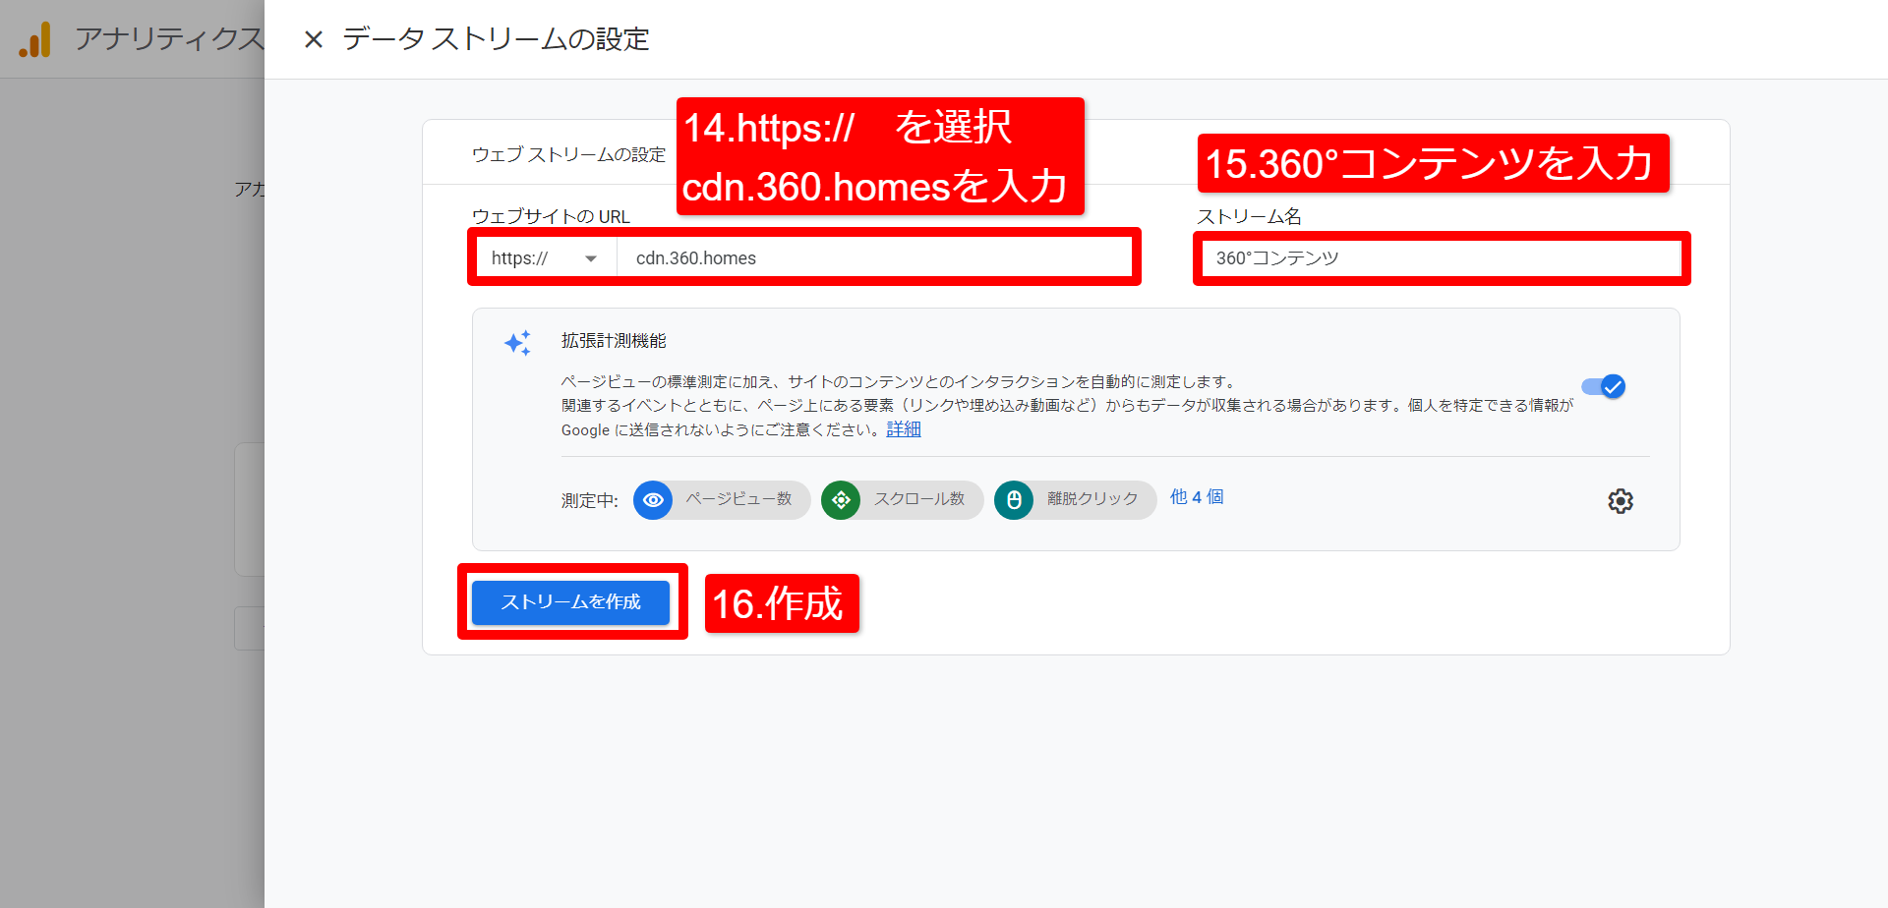Toggle the enhanced measurement switch off
This screenshot has width=1888, height=908.
[1604, 387]
